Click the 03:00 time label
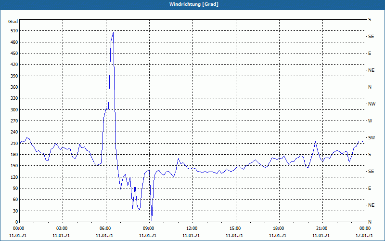385x241 pixels. pyautogui.click(x=62, y=228)
